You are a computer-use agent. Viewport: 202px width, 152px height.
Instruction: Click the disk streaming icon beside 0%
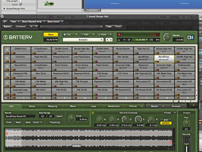pos(151,40)
